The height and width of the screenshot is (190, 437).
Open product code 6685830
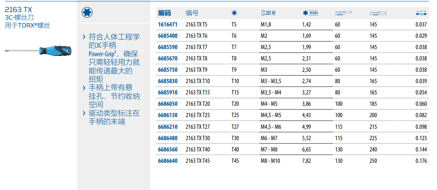point(167,82)
